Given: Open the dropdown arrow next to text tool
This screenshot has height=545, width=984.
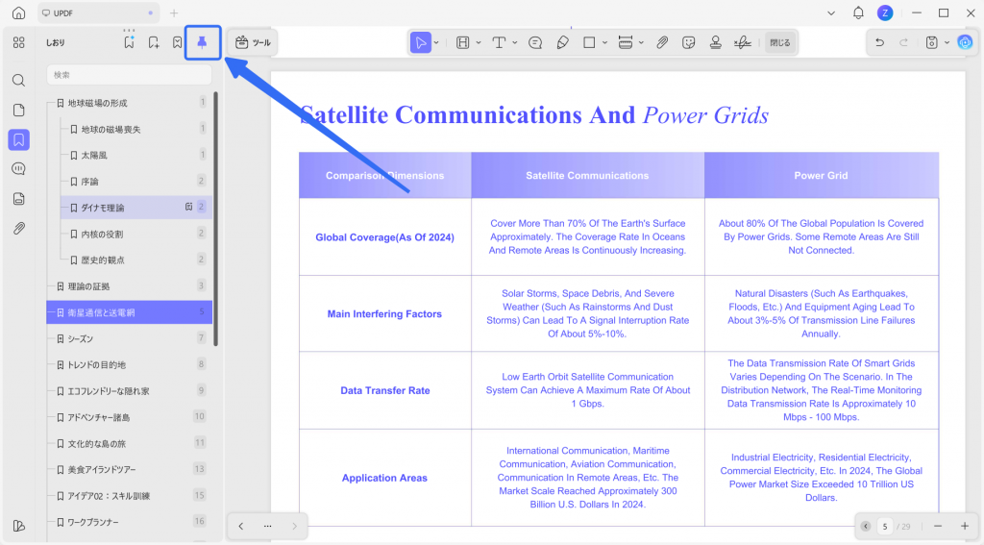Looking at the screenshot, I should [x=515, y=42].
